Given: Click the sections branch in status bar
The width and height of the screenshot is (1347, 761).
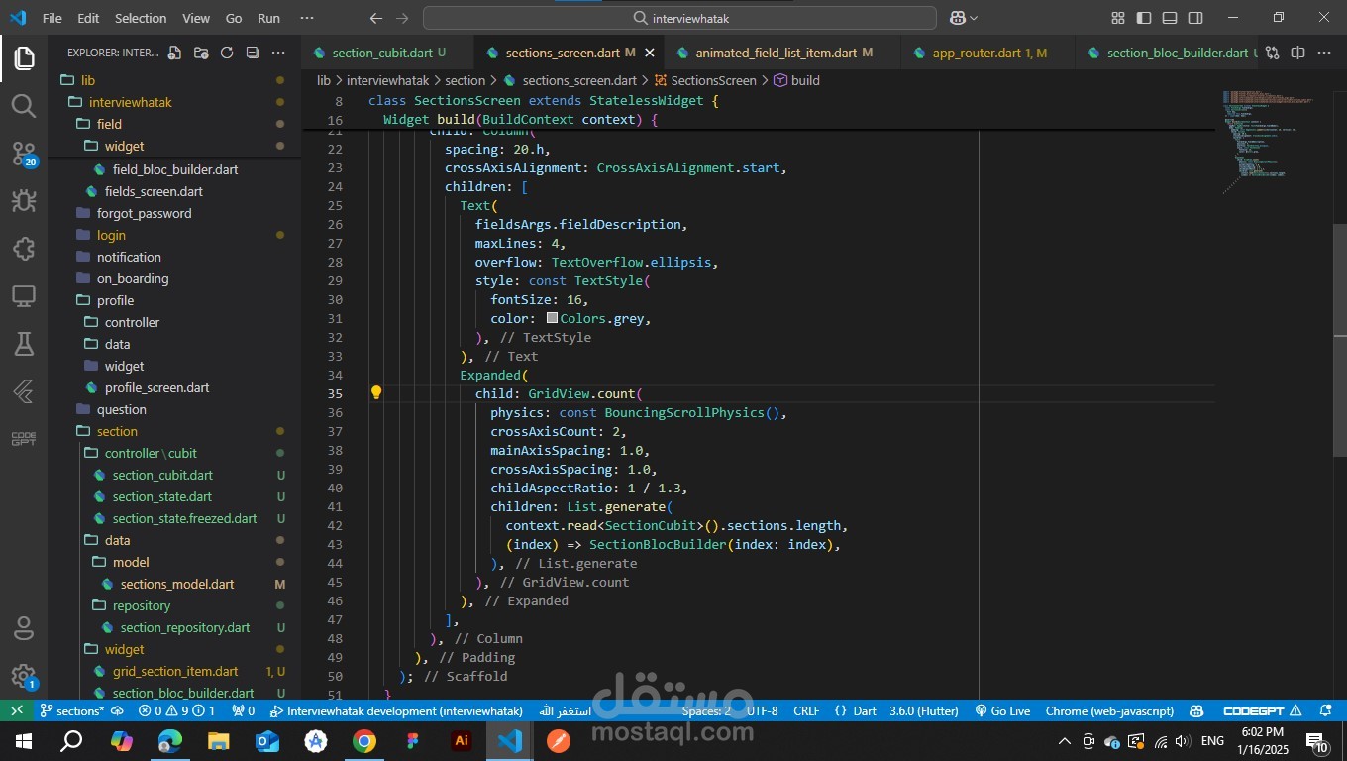Looking at the screenshot, I should (x=72, y=710).
